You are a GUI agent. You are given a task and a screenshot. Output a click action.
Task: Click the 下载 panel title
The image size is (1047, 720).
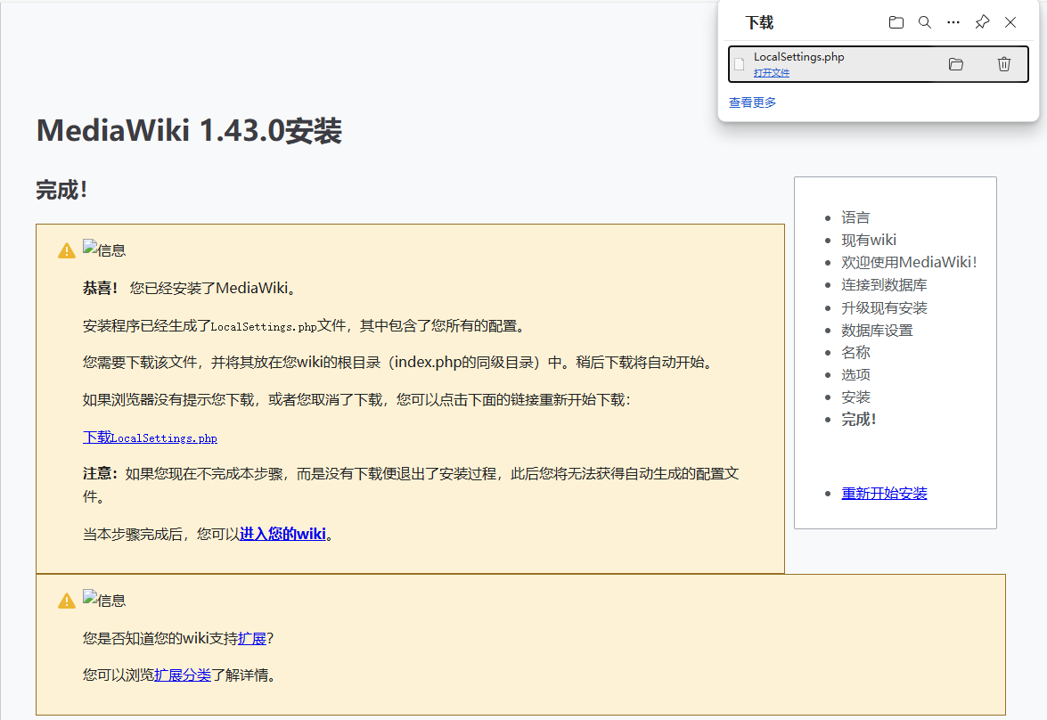coord(759,22)
